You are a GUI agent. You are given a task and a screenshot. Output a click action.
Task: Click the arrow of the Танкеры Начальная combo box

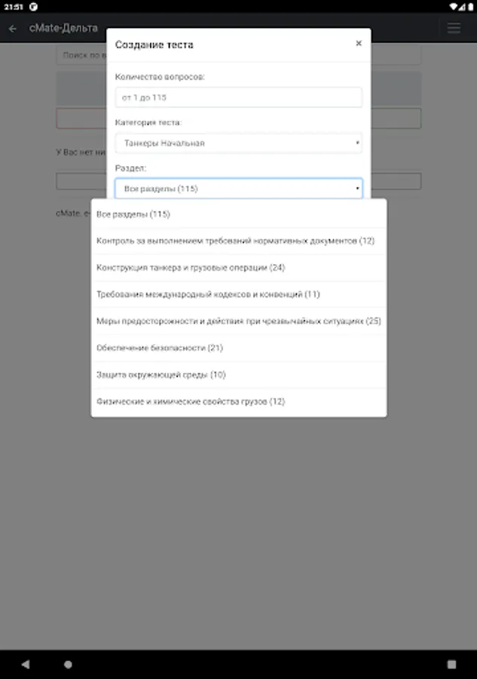[357, 143]
